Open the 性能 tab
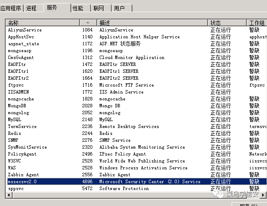Viewport: 267px width, 206px height. click(x=80, y=8)
